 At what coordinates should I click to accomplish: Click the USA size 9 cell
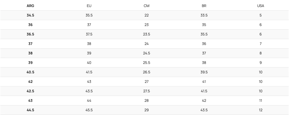tap(260, 63)
